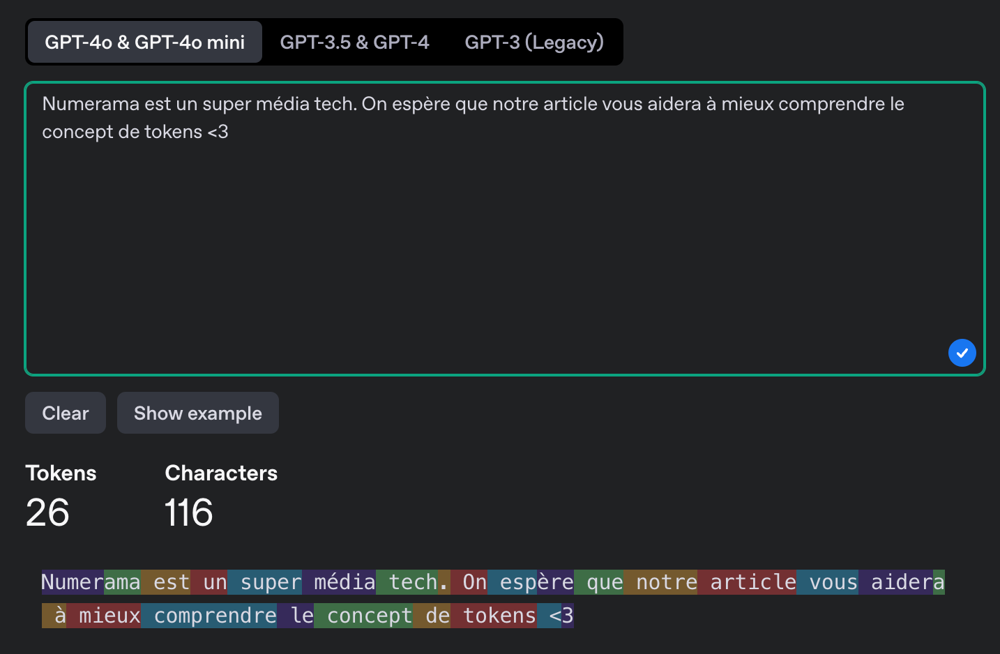Viewport: 1000px width, 654px height.
Task: Click the character count value 116
Action: click(x=188, y=512)
